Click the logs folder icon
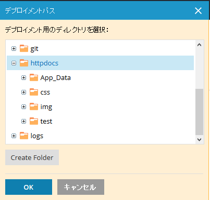 [x=24, y=136]
